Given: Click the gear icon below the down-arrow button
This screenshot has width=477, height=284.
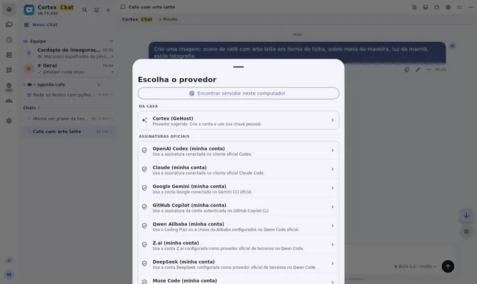Looking at the screenshot, I should tap(466, 232).
